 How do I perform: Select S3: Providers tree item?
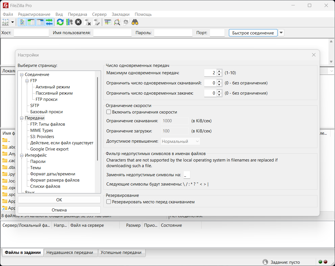42,137
